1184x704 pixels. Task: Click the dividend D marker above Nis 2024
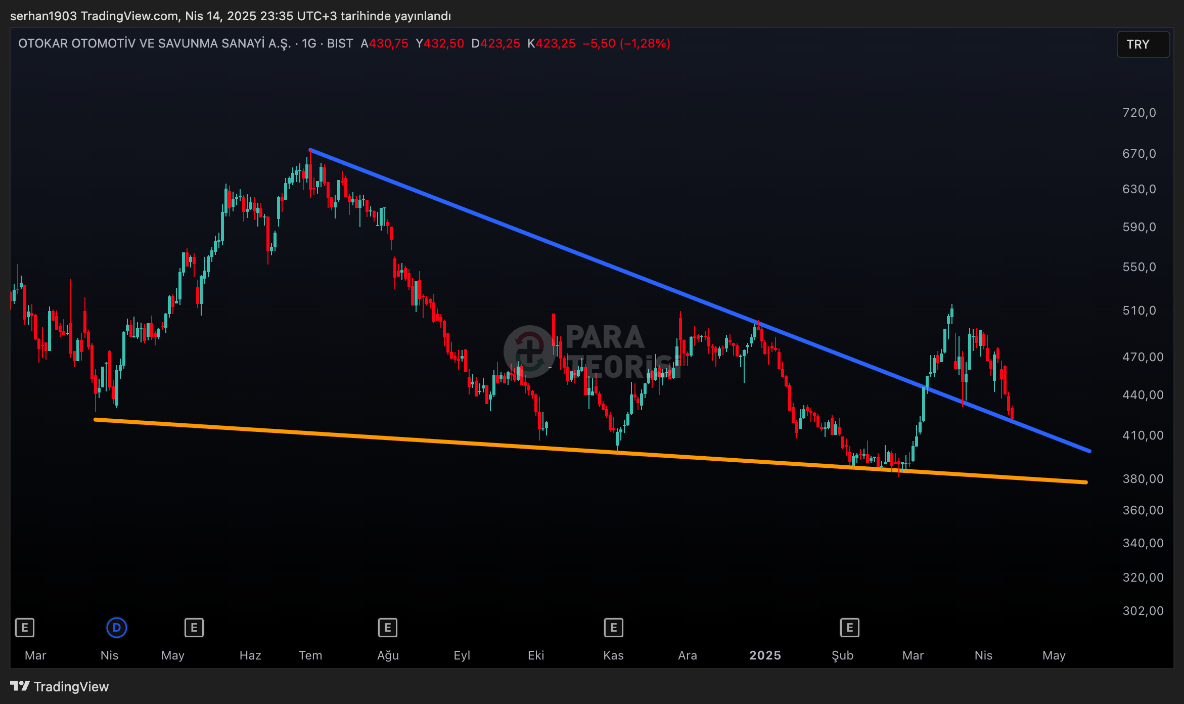tap(117, 628)
